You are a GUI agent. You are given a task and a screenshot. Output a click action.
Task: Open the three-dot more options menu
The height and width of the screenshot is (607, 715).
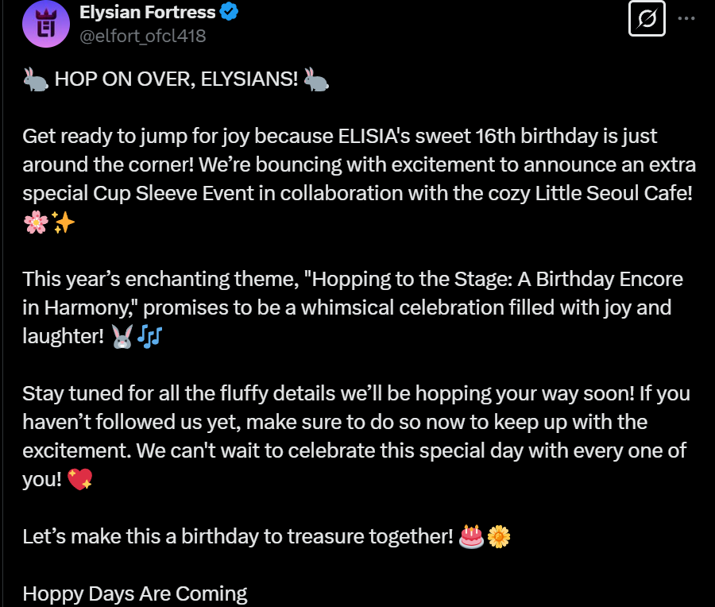coord(686,17)
